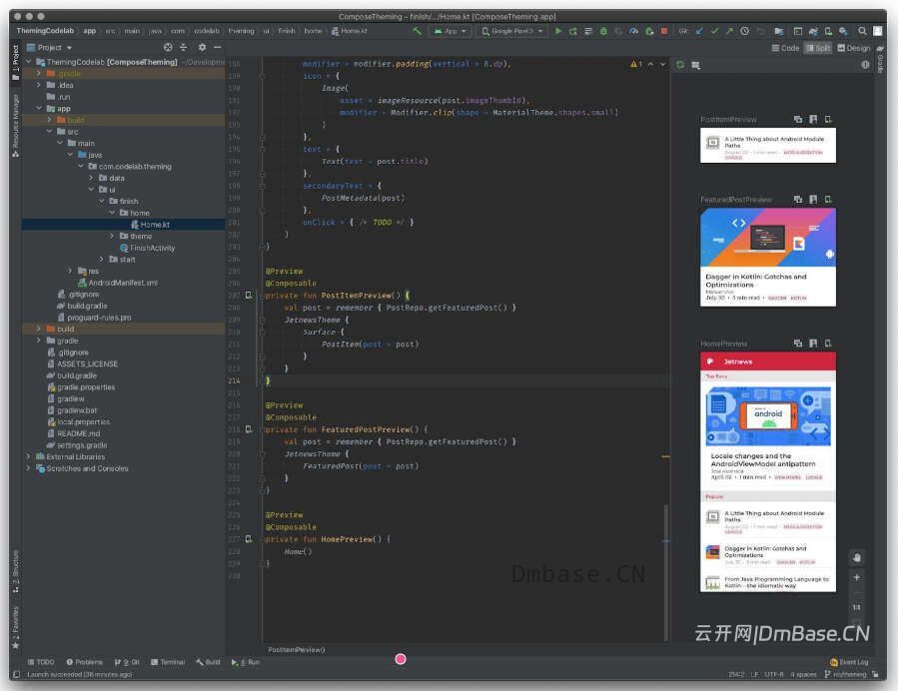Open the Run tool window tab
Viewport: 898px width, 691px height.
point(246,662)
